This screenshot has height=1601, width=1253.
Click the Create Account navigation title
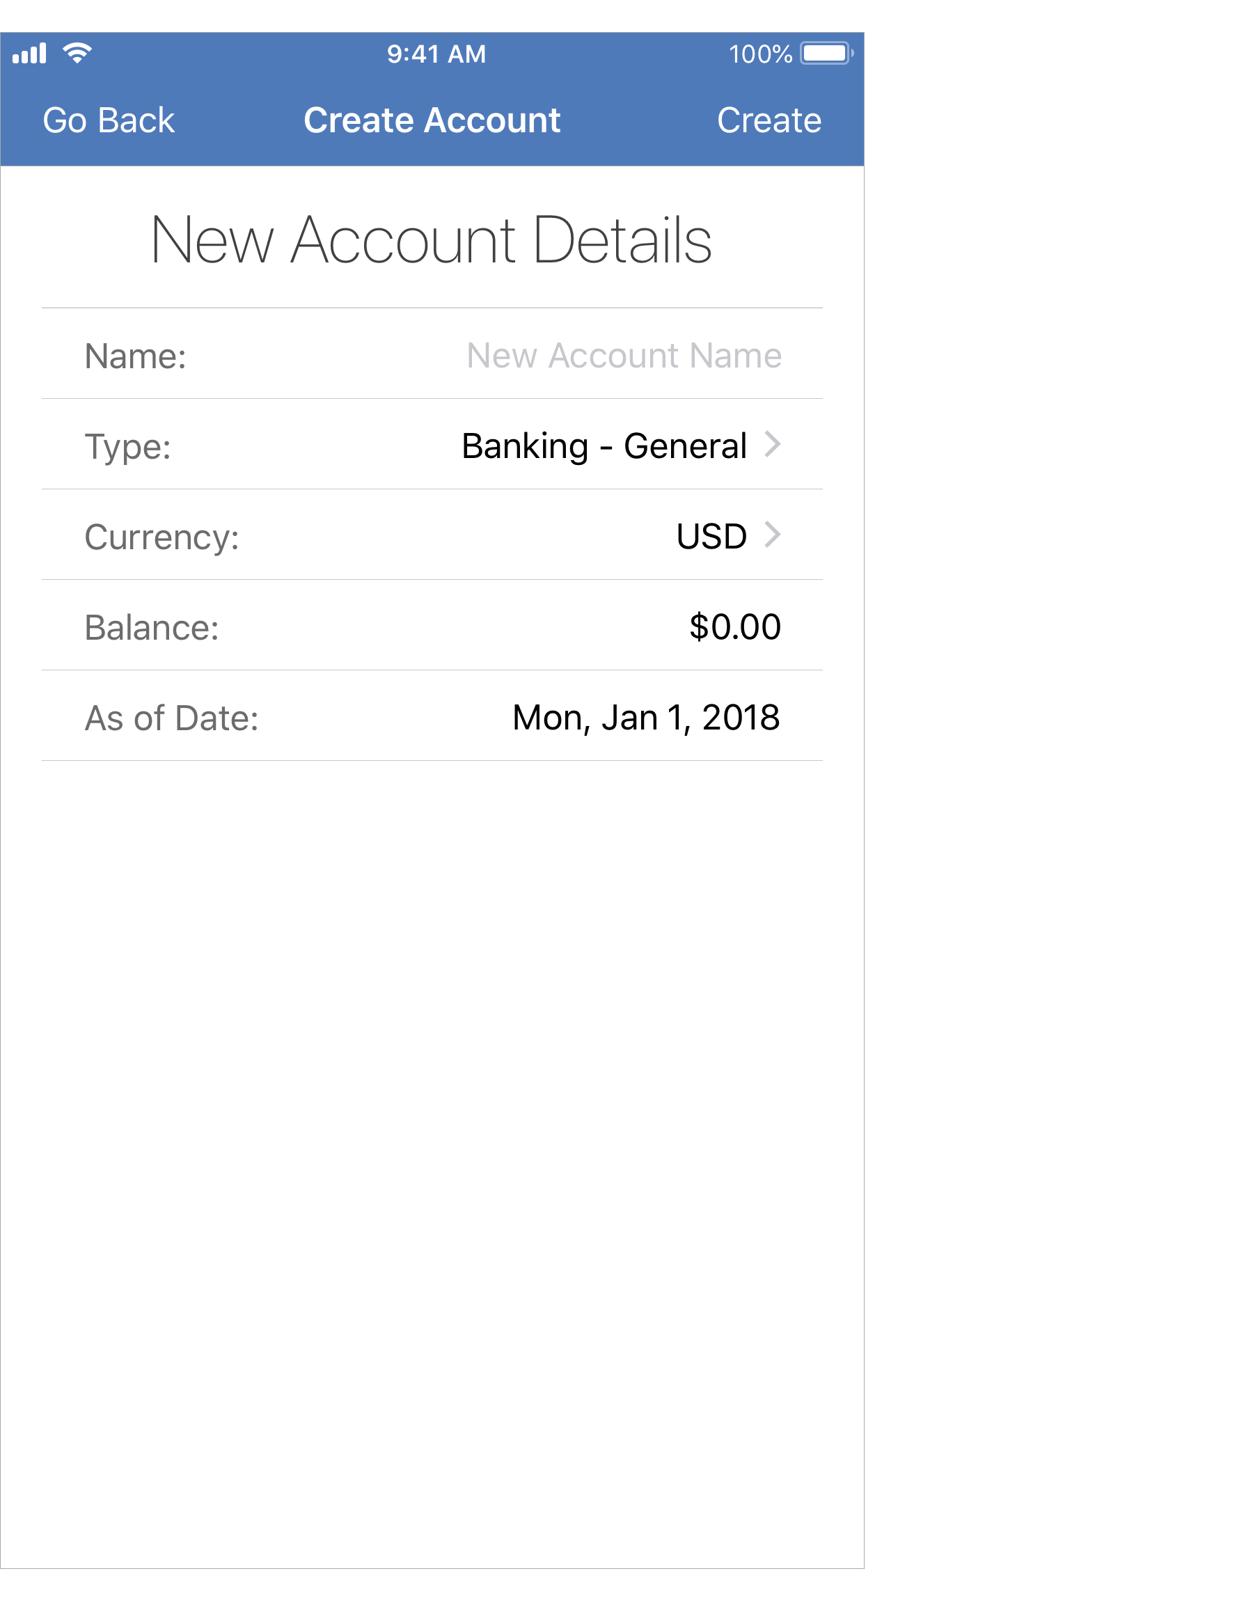(x=432, y=120)
